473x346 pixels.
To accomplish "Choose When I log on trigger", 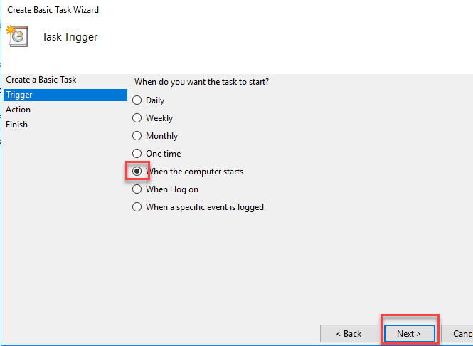I will pos(137,189).
